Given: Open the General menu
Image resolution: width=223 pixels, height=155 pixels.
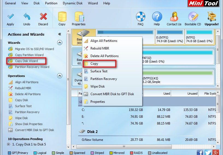Looking at the screenshot, I should [10, 3].
